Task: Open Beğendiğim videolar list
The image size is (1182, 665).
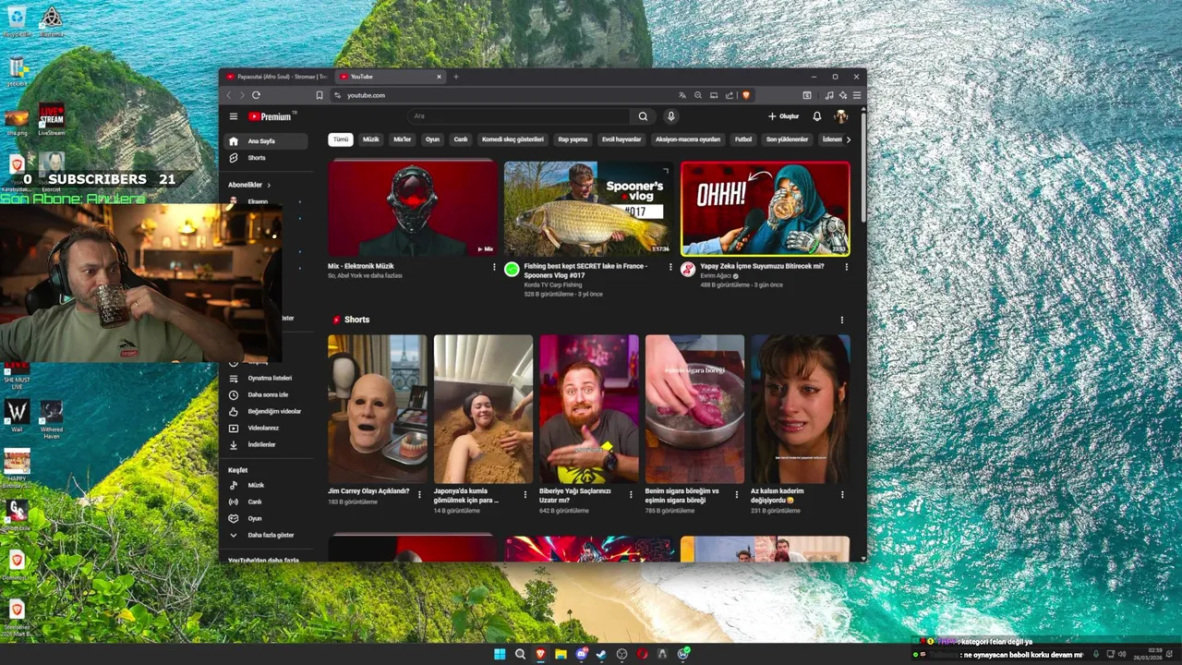Action: (x=266, y=411)
